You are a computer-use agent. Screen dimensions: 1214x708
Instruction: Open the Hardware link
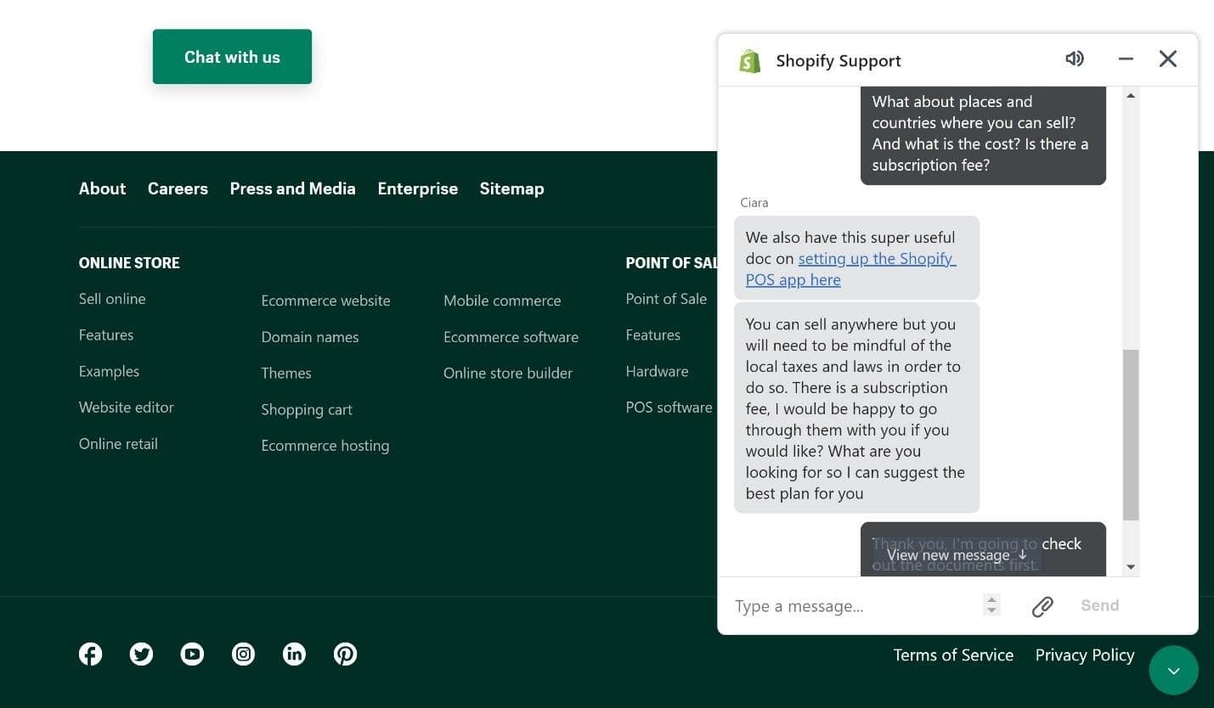click(657, 371)
